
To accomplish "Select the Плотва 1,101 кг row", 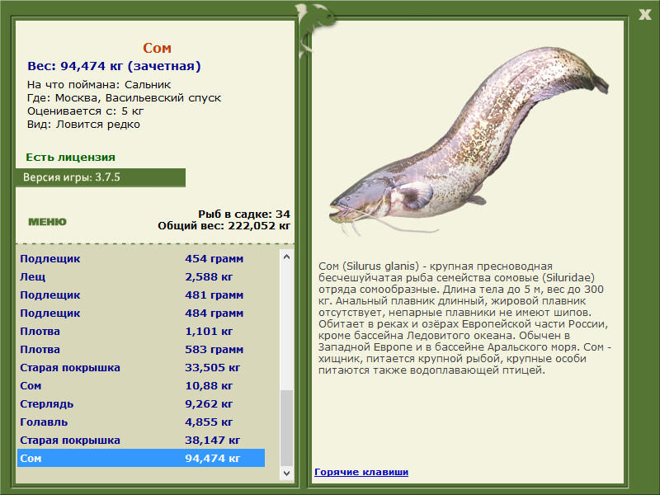I will [141, 331].
